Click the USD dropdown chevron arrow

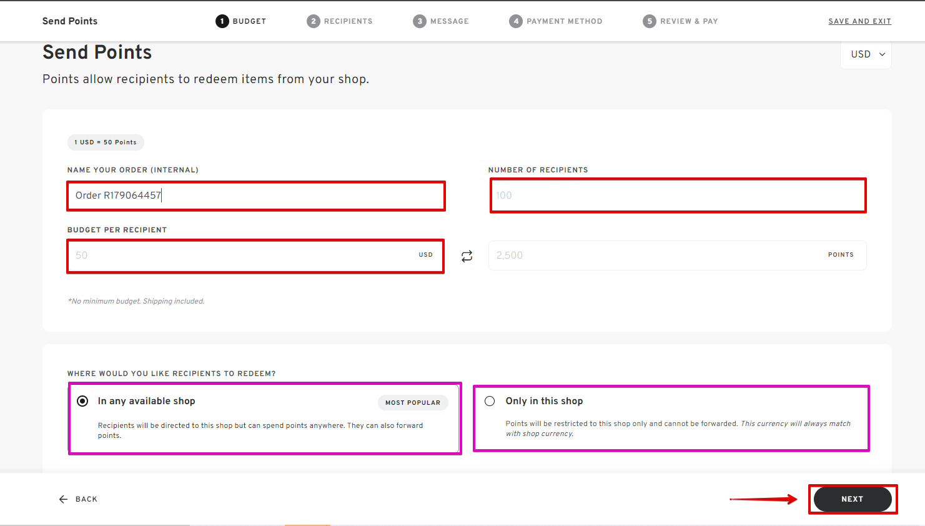tap(883, 54)
